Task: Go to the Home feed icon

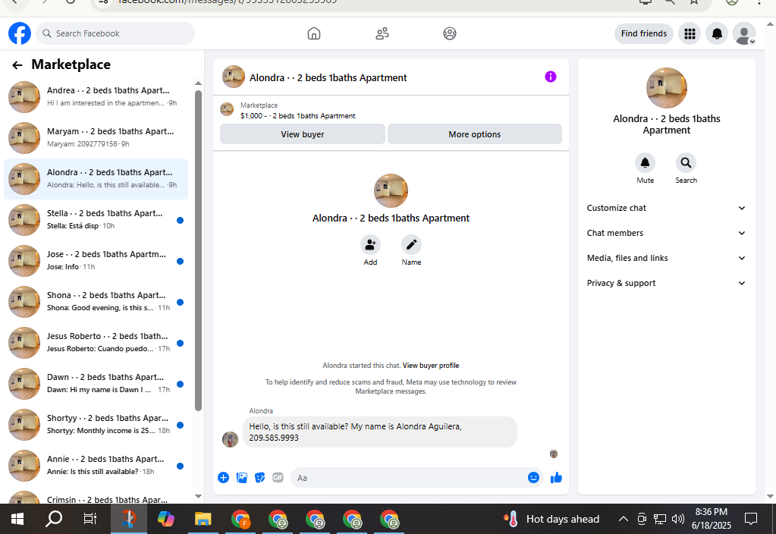Action: [x=314, y=33]
